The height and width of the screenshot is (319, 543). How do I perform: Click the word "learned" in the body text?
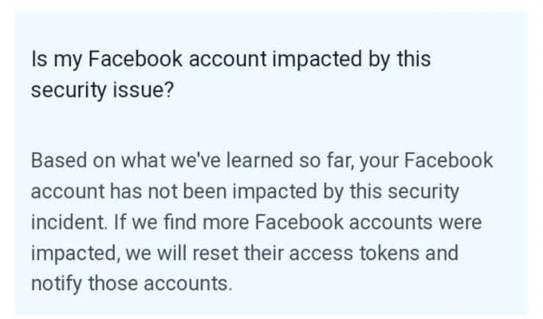[259, 161]
